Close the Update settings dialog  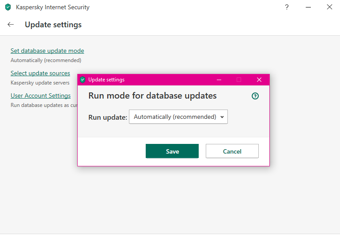(259, 80)
